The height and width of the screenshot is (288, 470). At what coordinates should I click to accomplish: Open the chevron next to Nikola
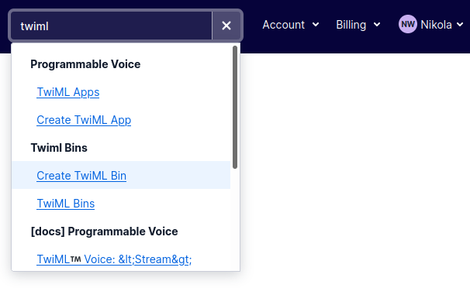coord(460,25)
